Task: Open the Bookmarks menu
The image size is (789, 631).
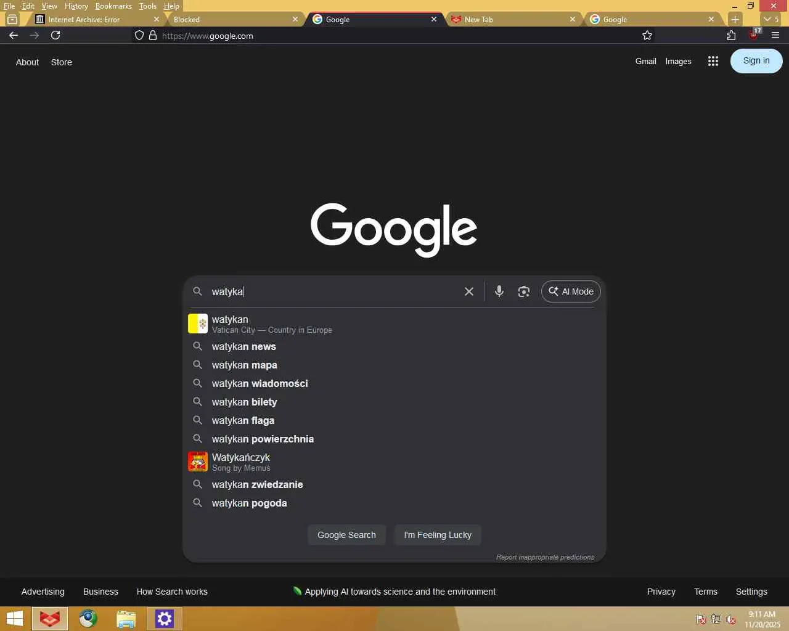Action: pos(113,6)
